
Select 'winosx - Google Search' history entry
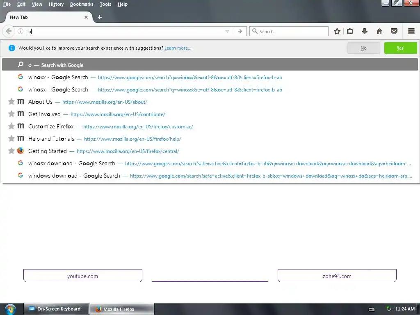(x=210, y=90)
